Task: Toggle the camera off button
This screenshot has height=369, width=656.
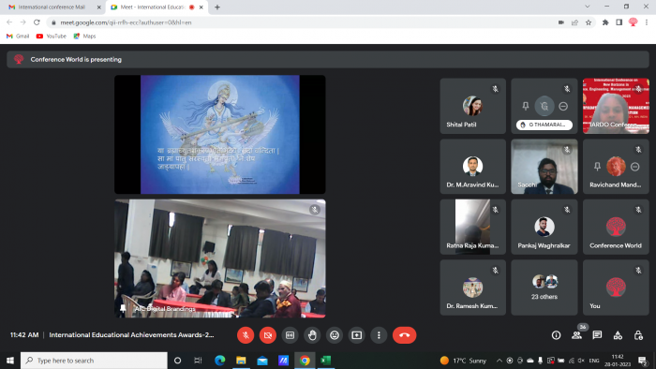Action: click(x=268, y=335)
